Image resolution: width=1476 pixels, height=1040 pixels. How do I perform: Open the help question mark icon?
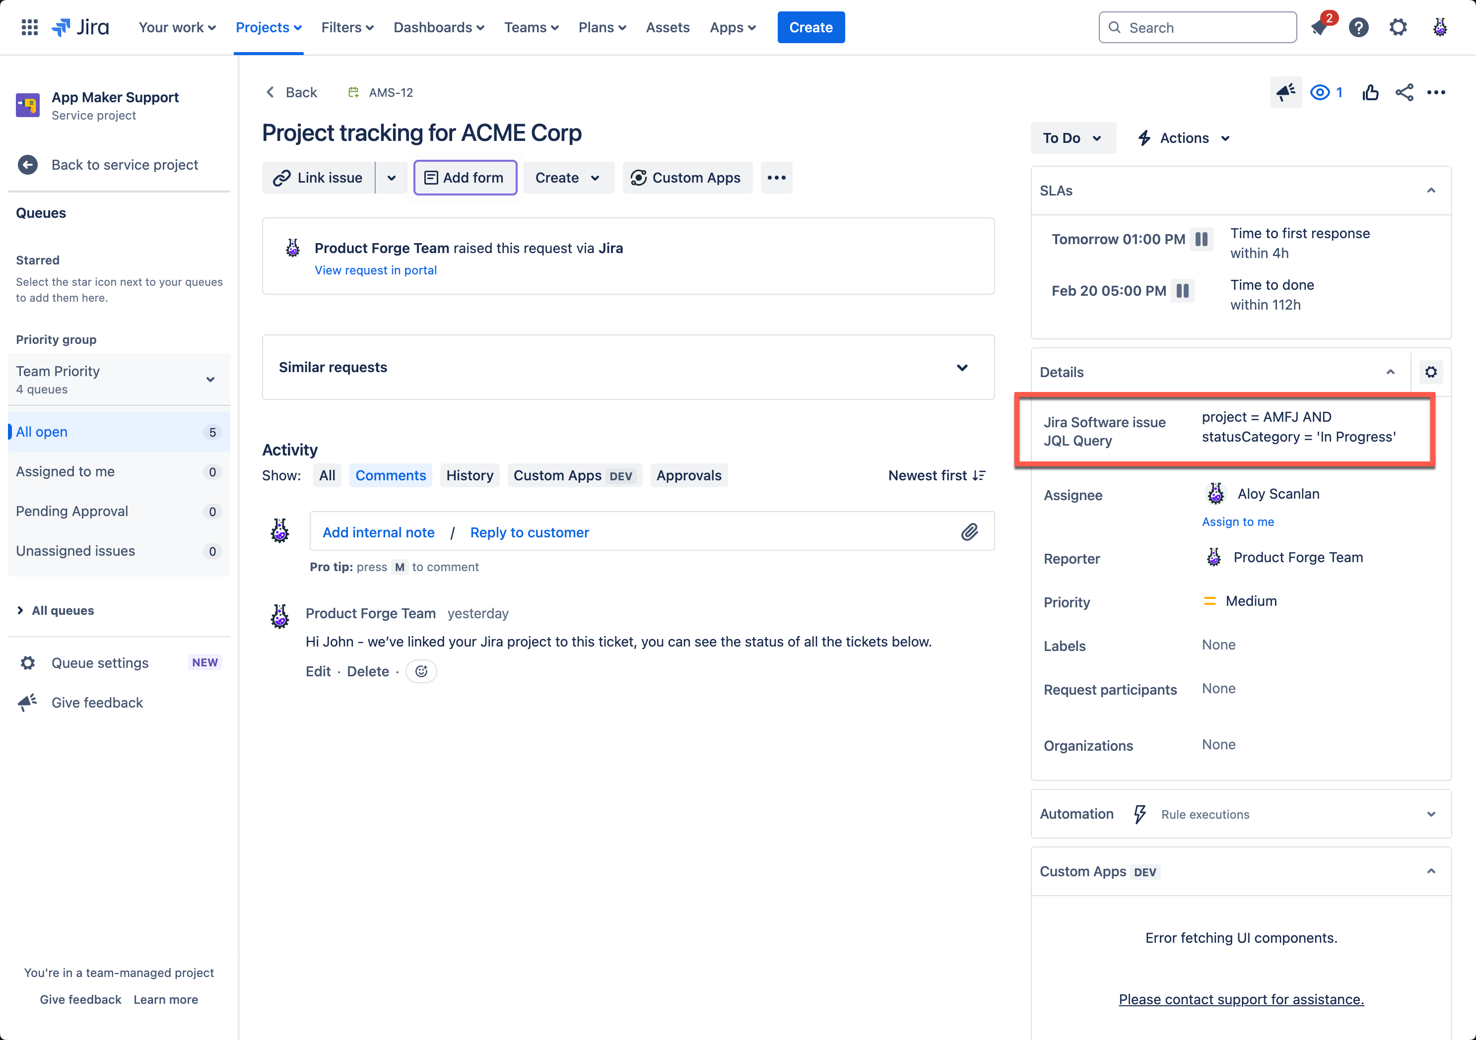coord(1358,28)
